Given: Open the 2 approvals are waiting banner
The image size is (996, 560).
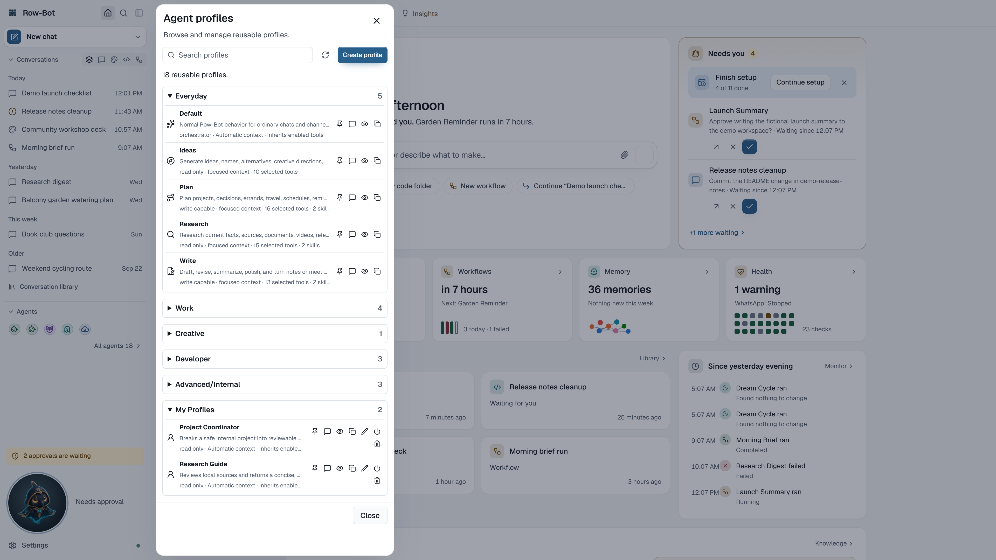Looking at the screenshot, I should point(75,456).
